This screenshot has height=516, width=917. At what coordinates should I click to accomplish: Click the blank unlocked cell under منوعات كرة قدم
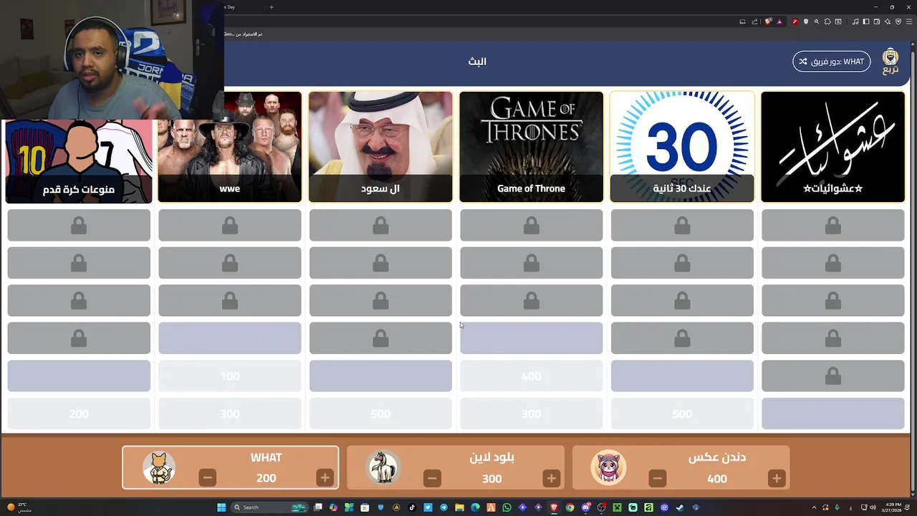[x=79, y=376]
